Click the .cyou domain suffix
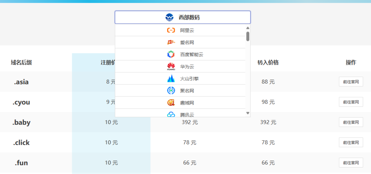Viewport: 371px width, 174px height. pos(21,102)
